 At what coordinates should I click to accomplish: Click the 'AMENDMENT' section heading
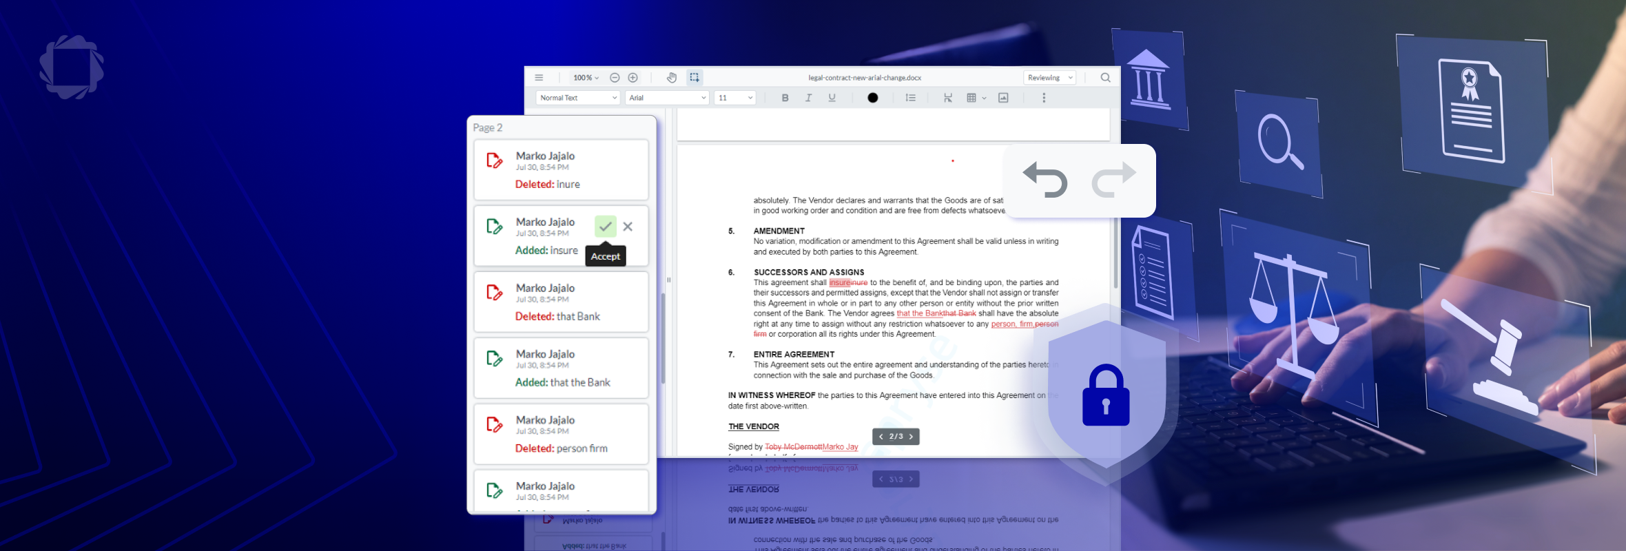point(779,231)
